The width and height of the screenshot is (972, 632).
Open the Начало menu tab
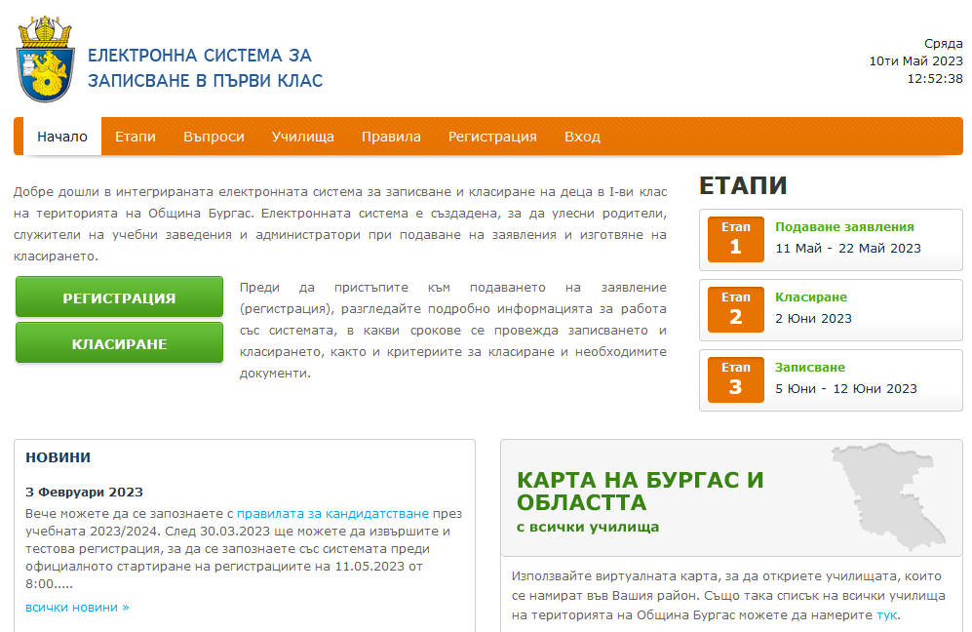[x=62, y=137]
